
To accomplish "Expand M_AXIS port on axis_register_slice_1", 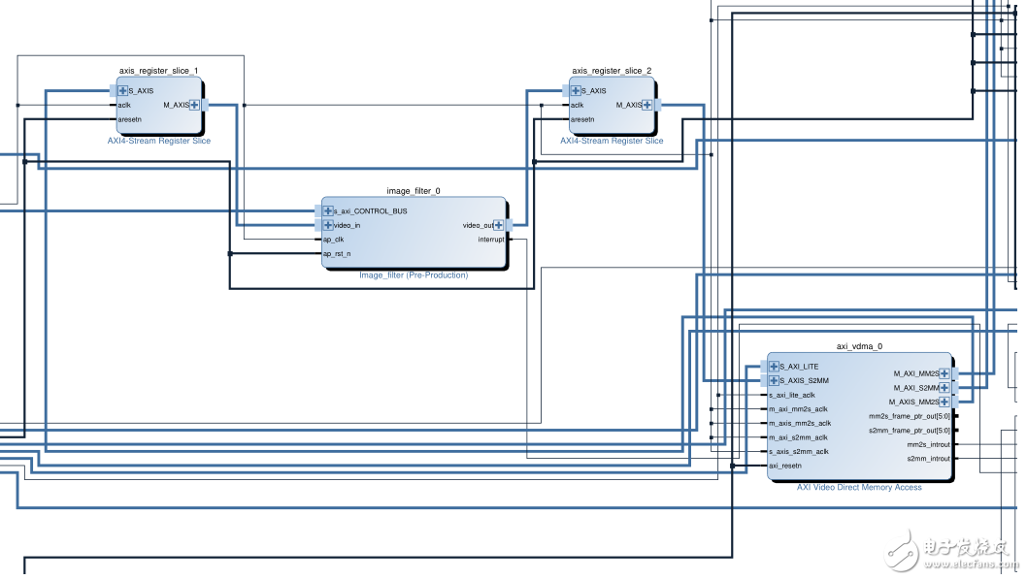I will pyautogui.click(x=195, y=105).
